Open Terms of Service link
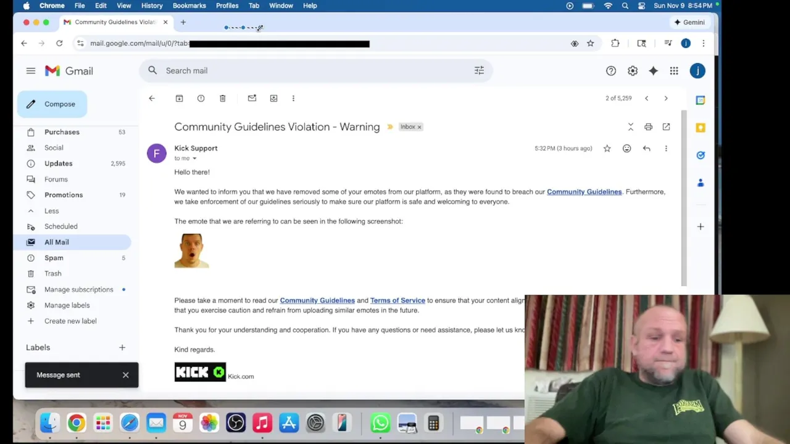Viewport: 790px width, 444px height. (x=397, y=300)
